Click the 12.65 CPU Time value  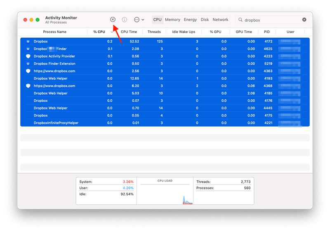(134, 79)
